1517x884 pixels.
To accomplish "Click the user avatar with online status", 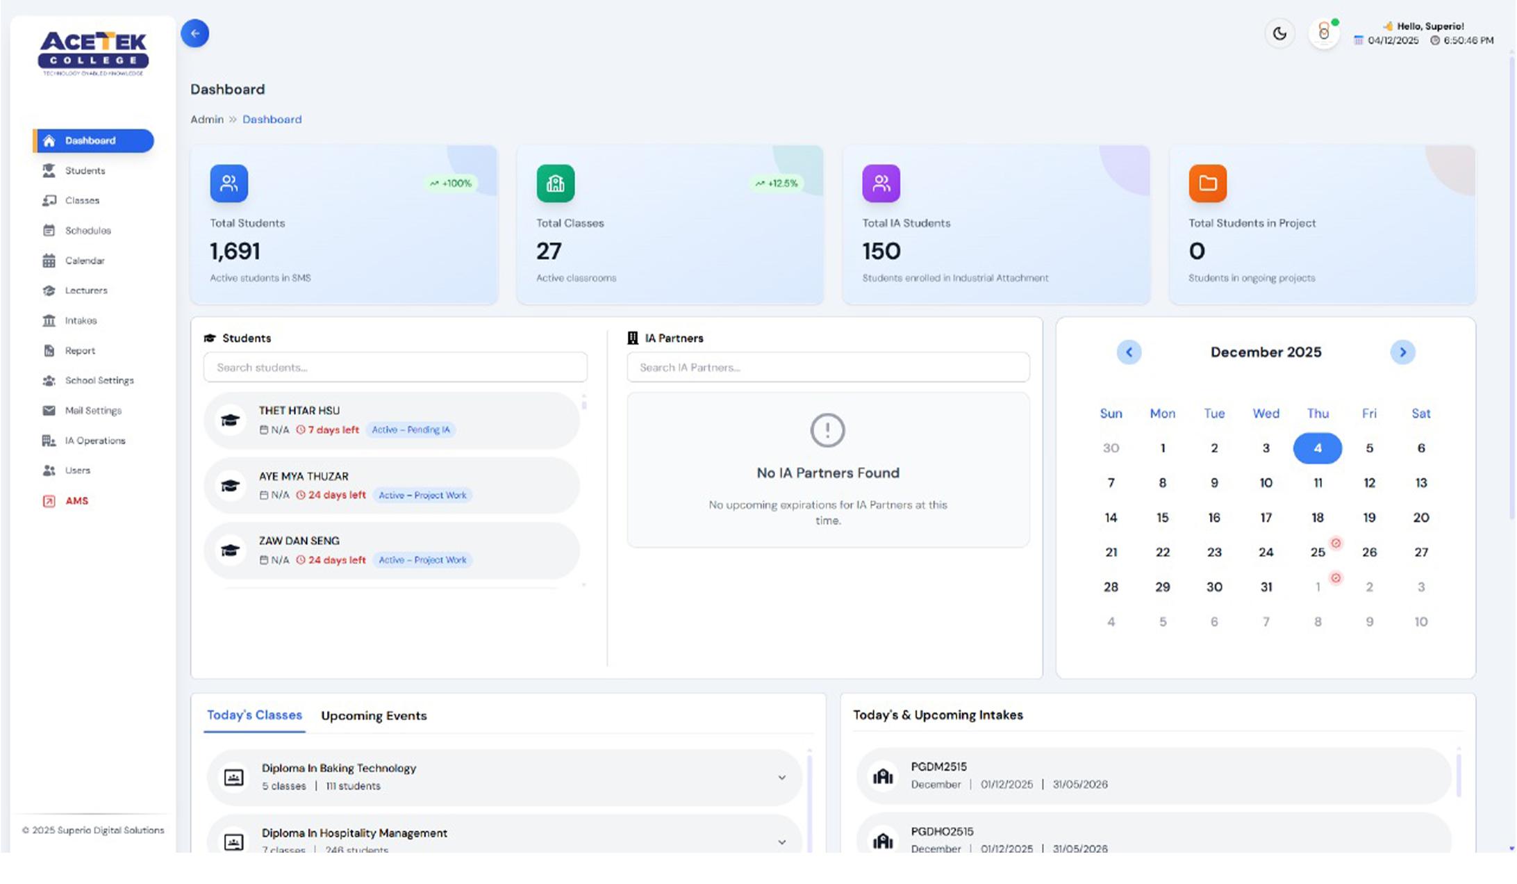I will coord(1323,33).
